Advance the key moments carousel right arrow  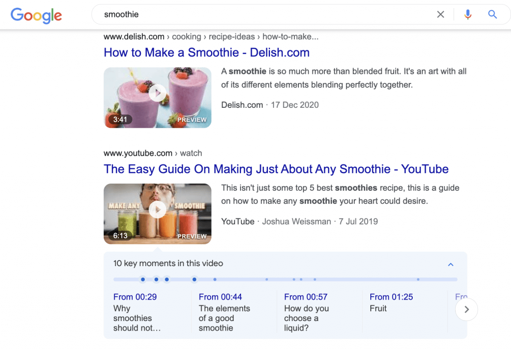pos(466,310)
